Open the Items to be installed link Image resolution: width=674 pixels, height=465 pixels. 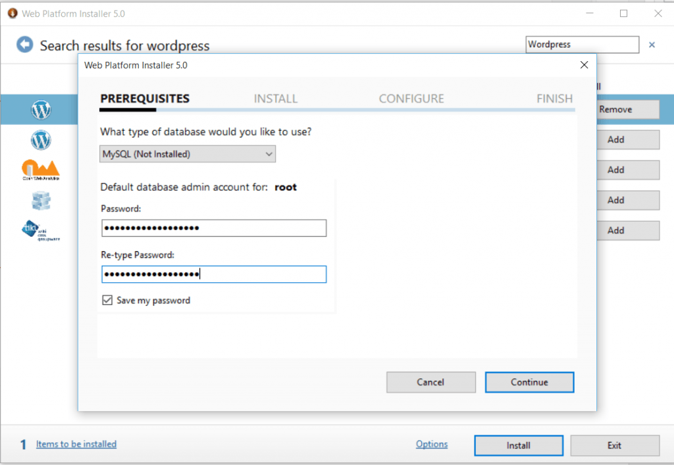point(76,444)
